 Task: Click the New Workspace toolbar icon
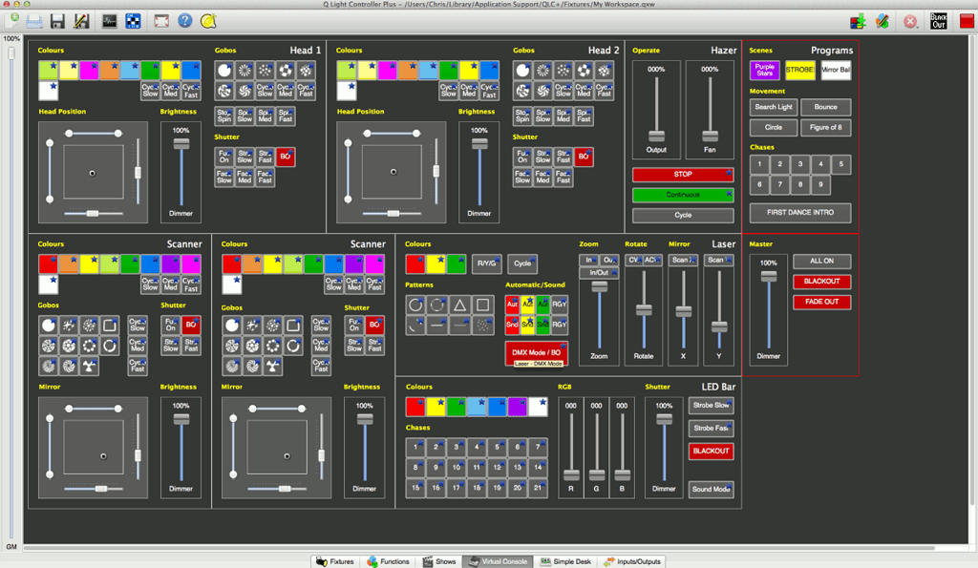13,20
